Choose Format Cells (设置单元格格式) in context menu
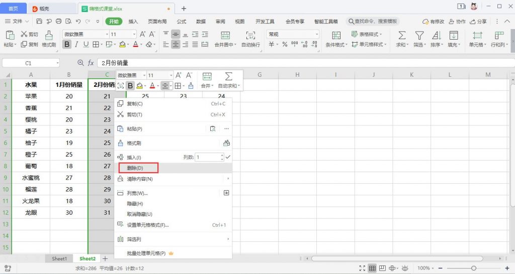Screen dimensions: 515x274 tap(173, 225)
